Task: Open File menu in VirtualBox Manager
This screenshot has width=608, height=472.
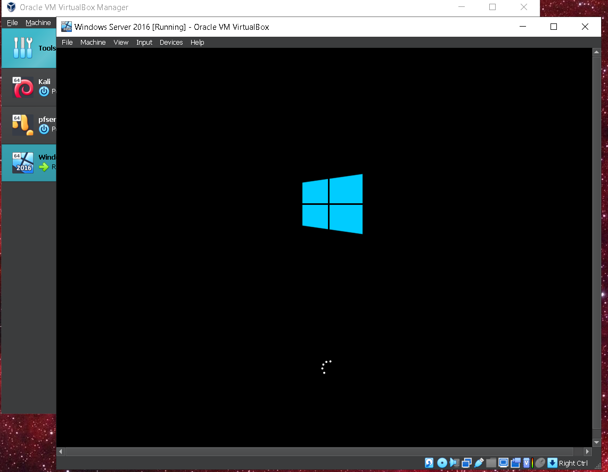Action: pyautogui.click(x=12, y=22)
